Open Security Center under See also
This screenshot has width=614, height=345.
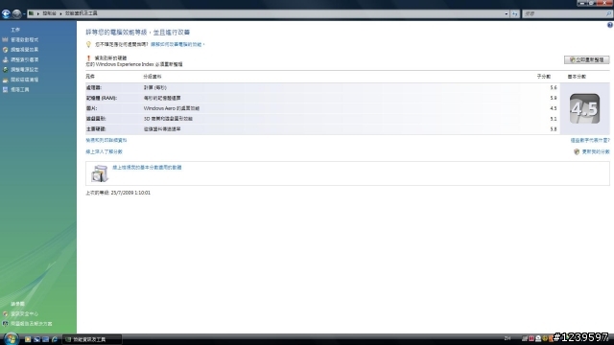tap(24, 314)
